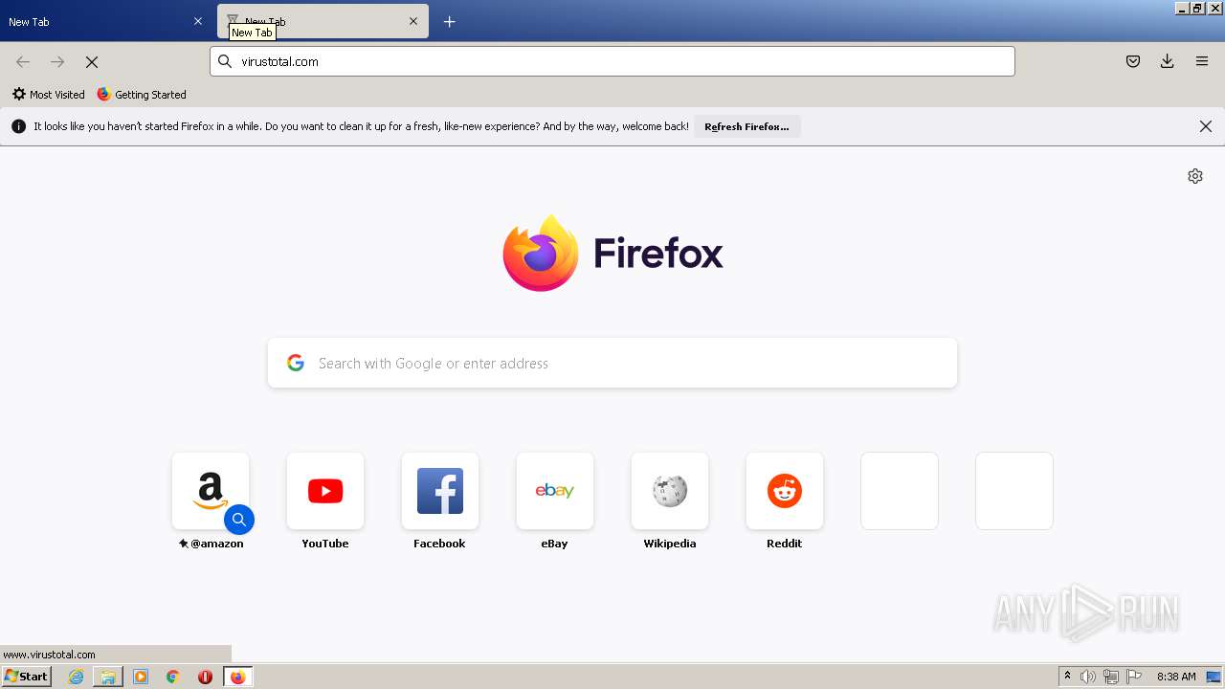Close the second active New Tab
Viewport: 1225px width, 689px height.
pyautogui.click(x=413, y=21)
